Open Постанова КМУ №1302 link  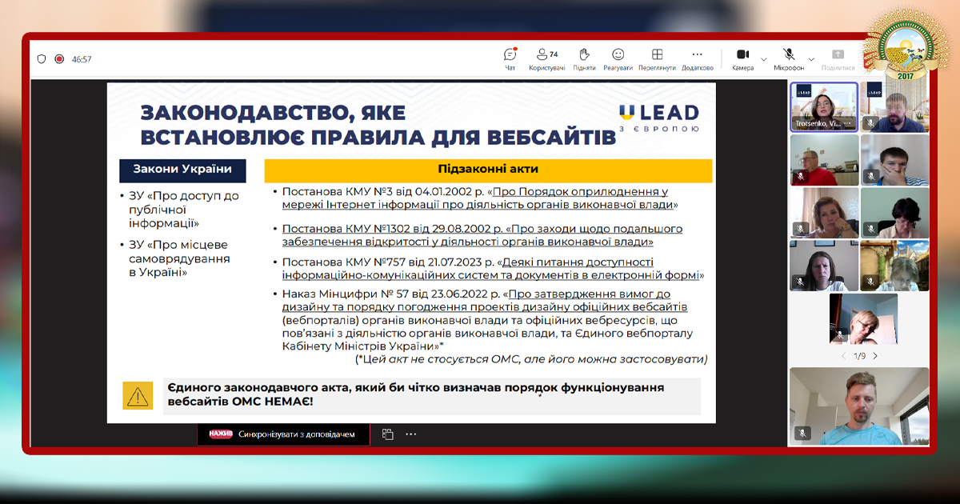pyautogui.click(x=482, y=235)
